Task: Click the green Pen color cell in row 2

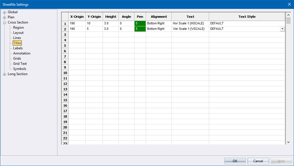Action: [x=140, y=29]
